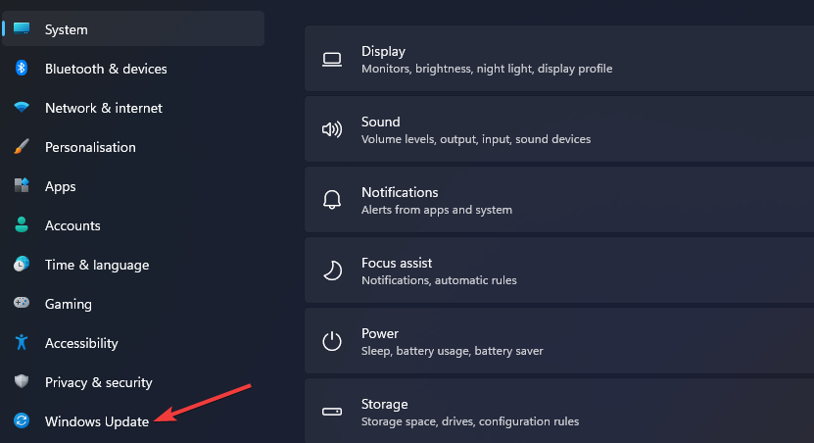Open the System category in the sidebar

pos(66,29)
